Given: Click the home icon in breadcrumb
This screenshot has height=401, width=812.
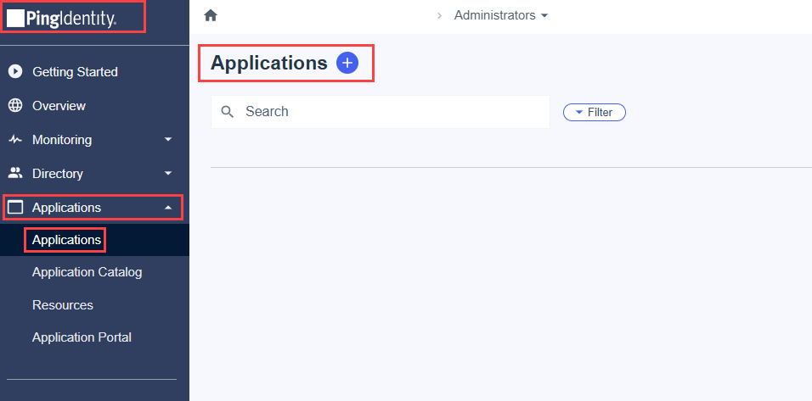Looking at the screenshot, I should pos(211,15).
